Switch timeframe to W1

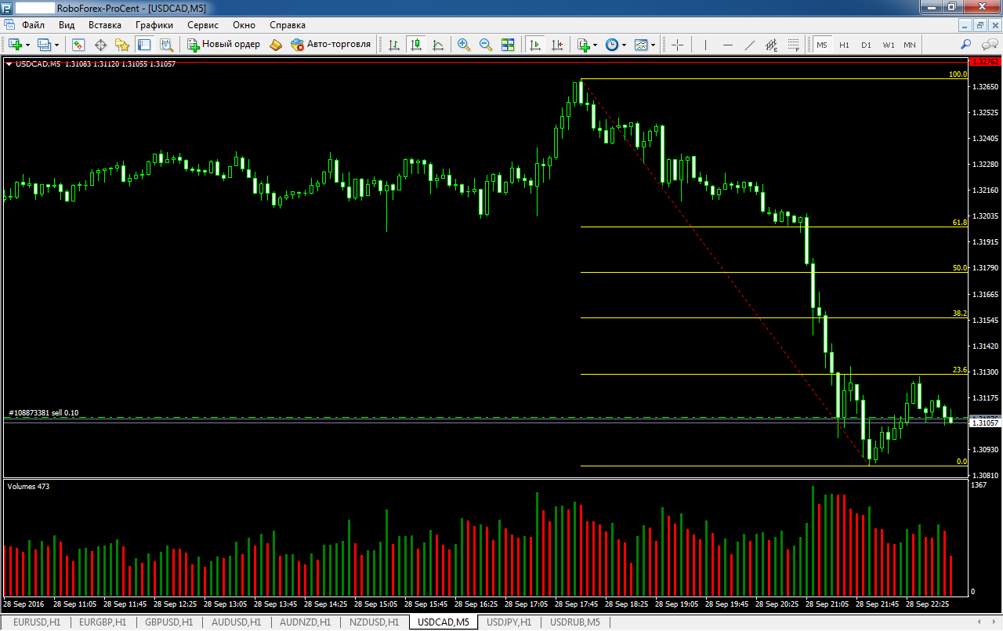pyautogui.click(x=888, y=45)
